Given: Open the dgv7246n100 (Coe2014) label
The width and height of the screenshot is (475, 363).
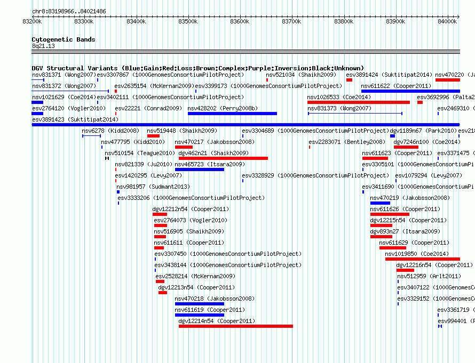Looking at the screenshot, I should tap(427, 142).
